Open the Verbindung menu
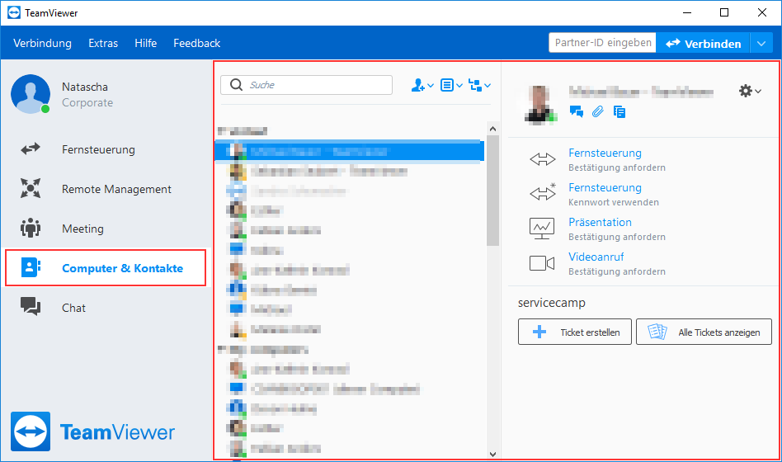Screen dimensions: 782x462 (42, 44)
